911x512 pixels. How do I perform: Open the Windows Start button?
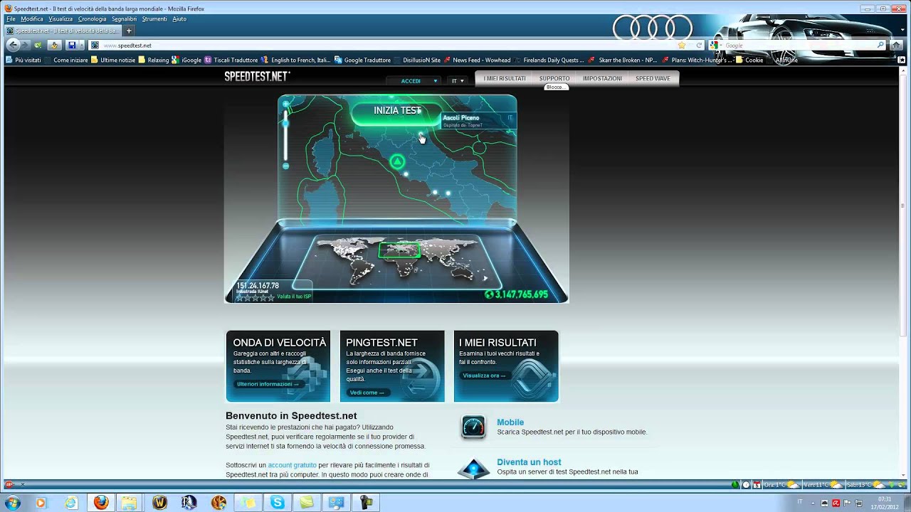point(12,502)
